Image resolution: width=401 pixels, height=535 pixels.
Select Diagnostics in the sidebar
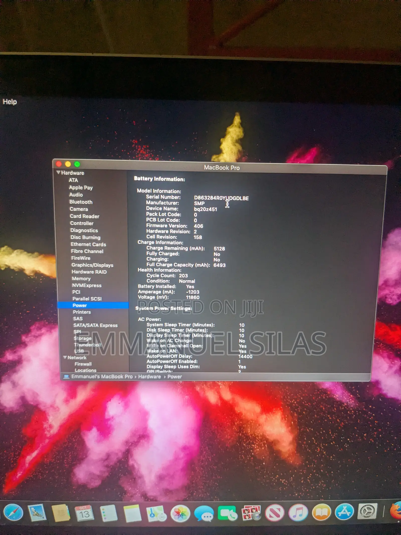tap(84, 230)
